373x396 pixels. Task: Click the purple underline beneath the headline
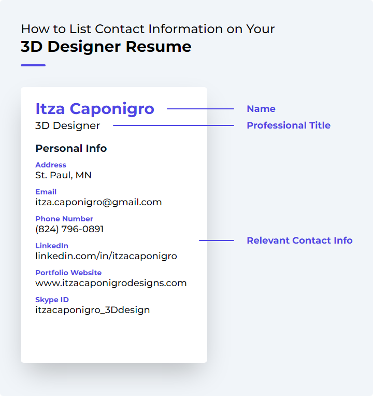[x=33, y=65]
